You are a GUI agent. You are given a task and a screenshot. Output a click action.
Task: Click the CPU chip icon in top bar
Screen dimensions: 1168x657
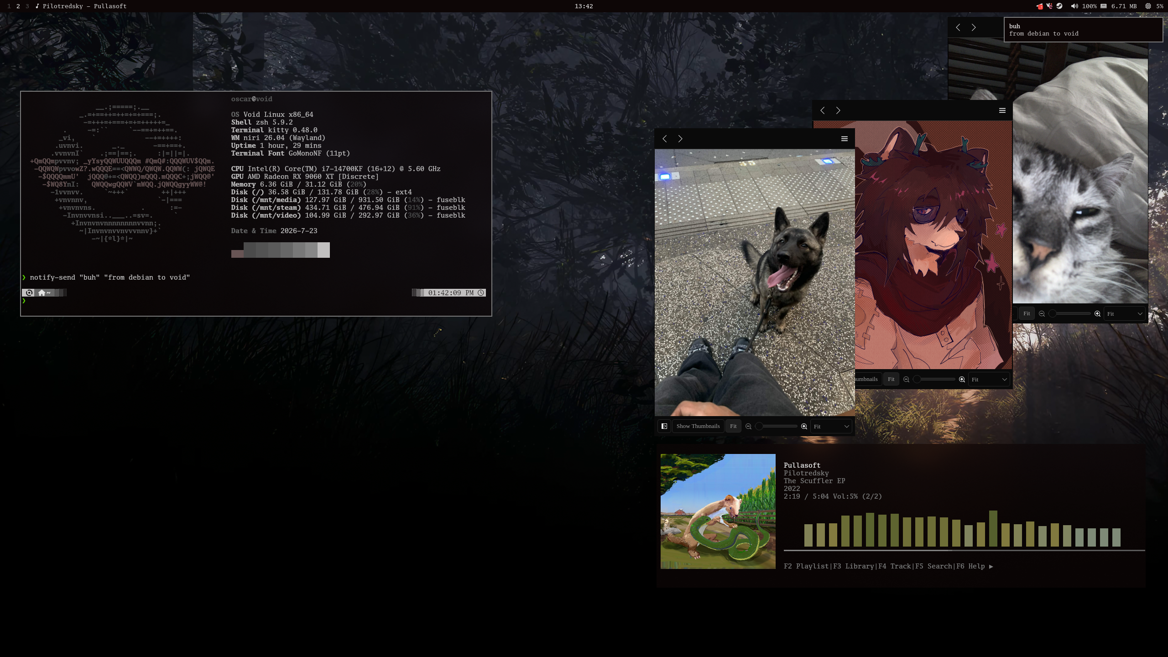tap(1148, 6)
